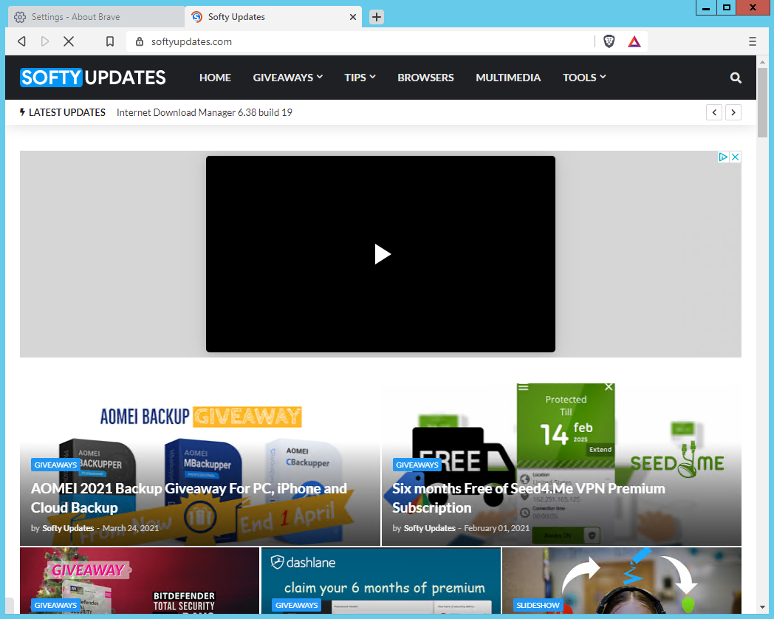Click Softy Updates author under AOMEI article

point(68,528)
